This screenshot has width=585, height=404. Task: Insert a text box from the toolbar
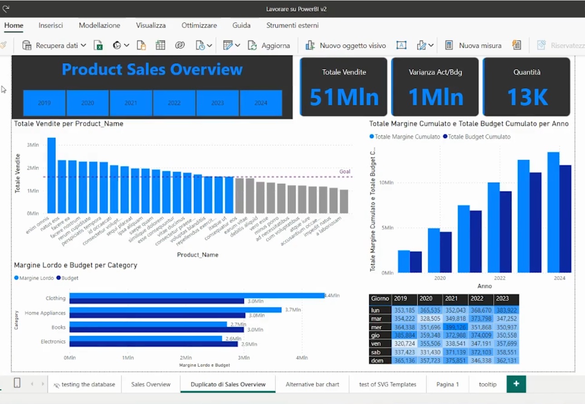[401, 45]
